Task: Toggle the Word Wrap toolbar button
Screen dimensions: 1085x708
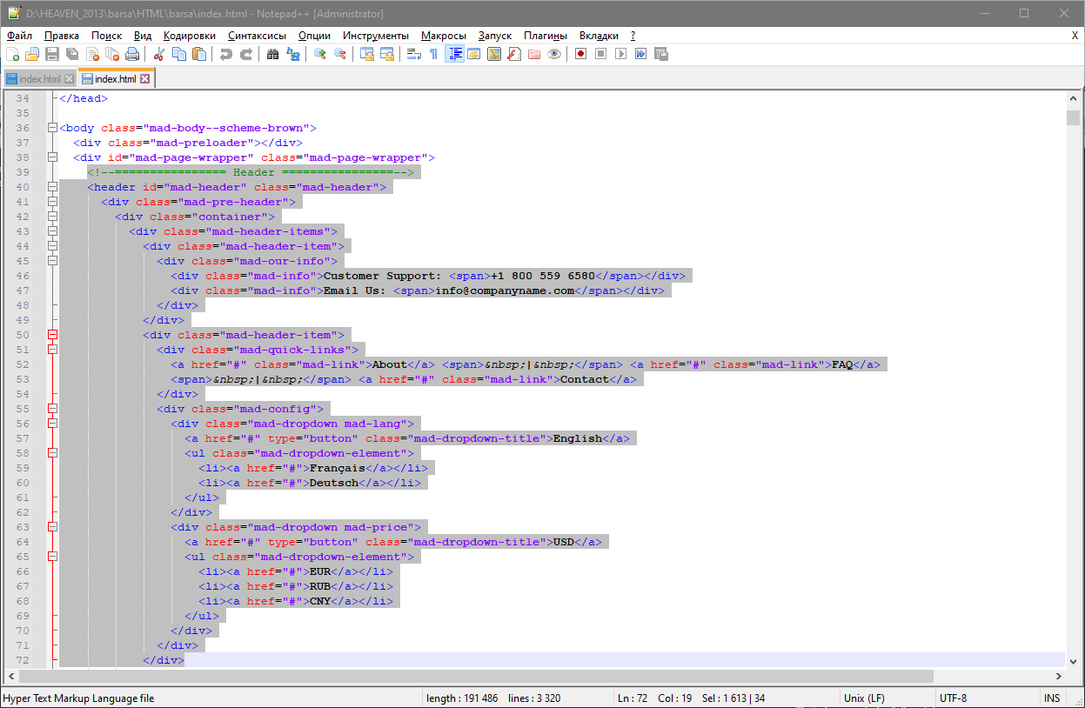Action: 414,54
